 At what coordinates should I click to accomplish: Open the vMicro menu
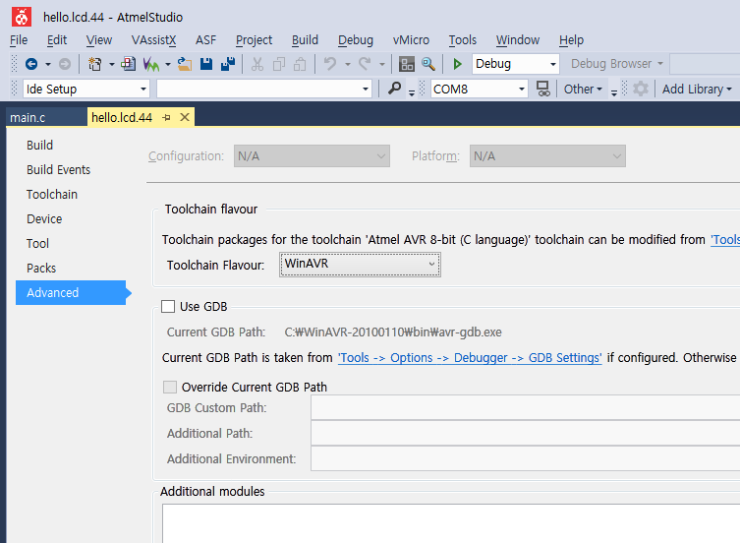pos(411,40)
